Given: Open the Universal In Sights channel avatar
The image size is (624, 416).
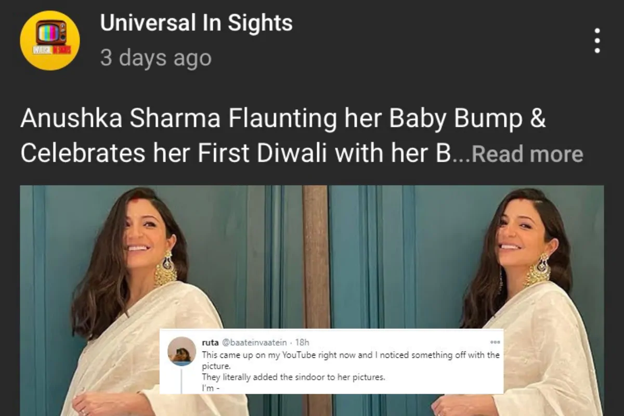Looking at the screenshot, I should tap(50, 40).
